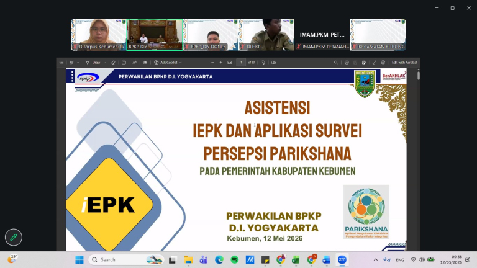Open File Explorer from taskbar
477x268 pixels.
click(188, 260)
